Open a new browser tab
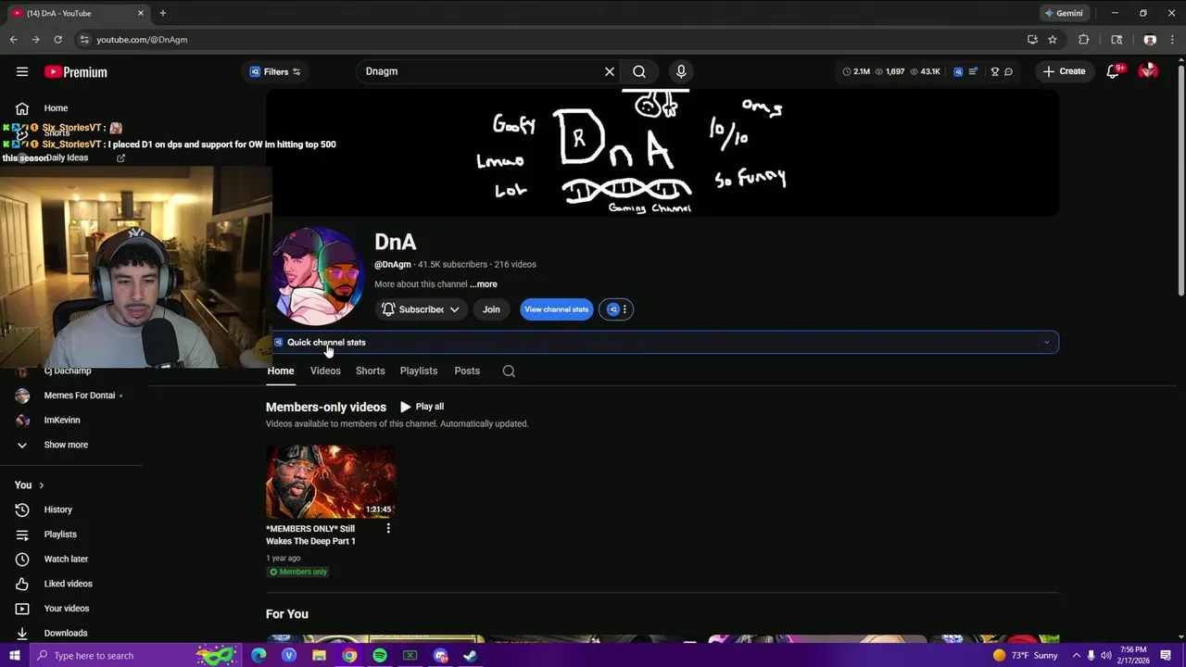 point(162,13)
